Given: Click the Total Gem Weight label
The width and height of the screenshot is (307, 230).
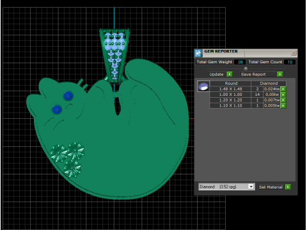Looking at the screenshot, I should (214, 62).
